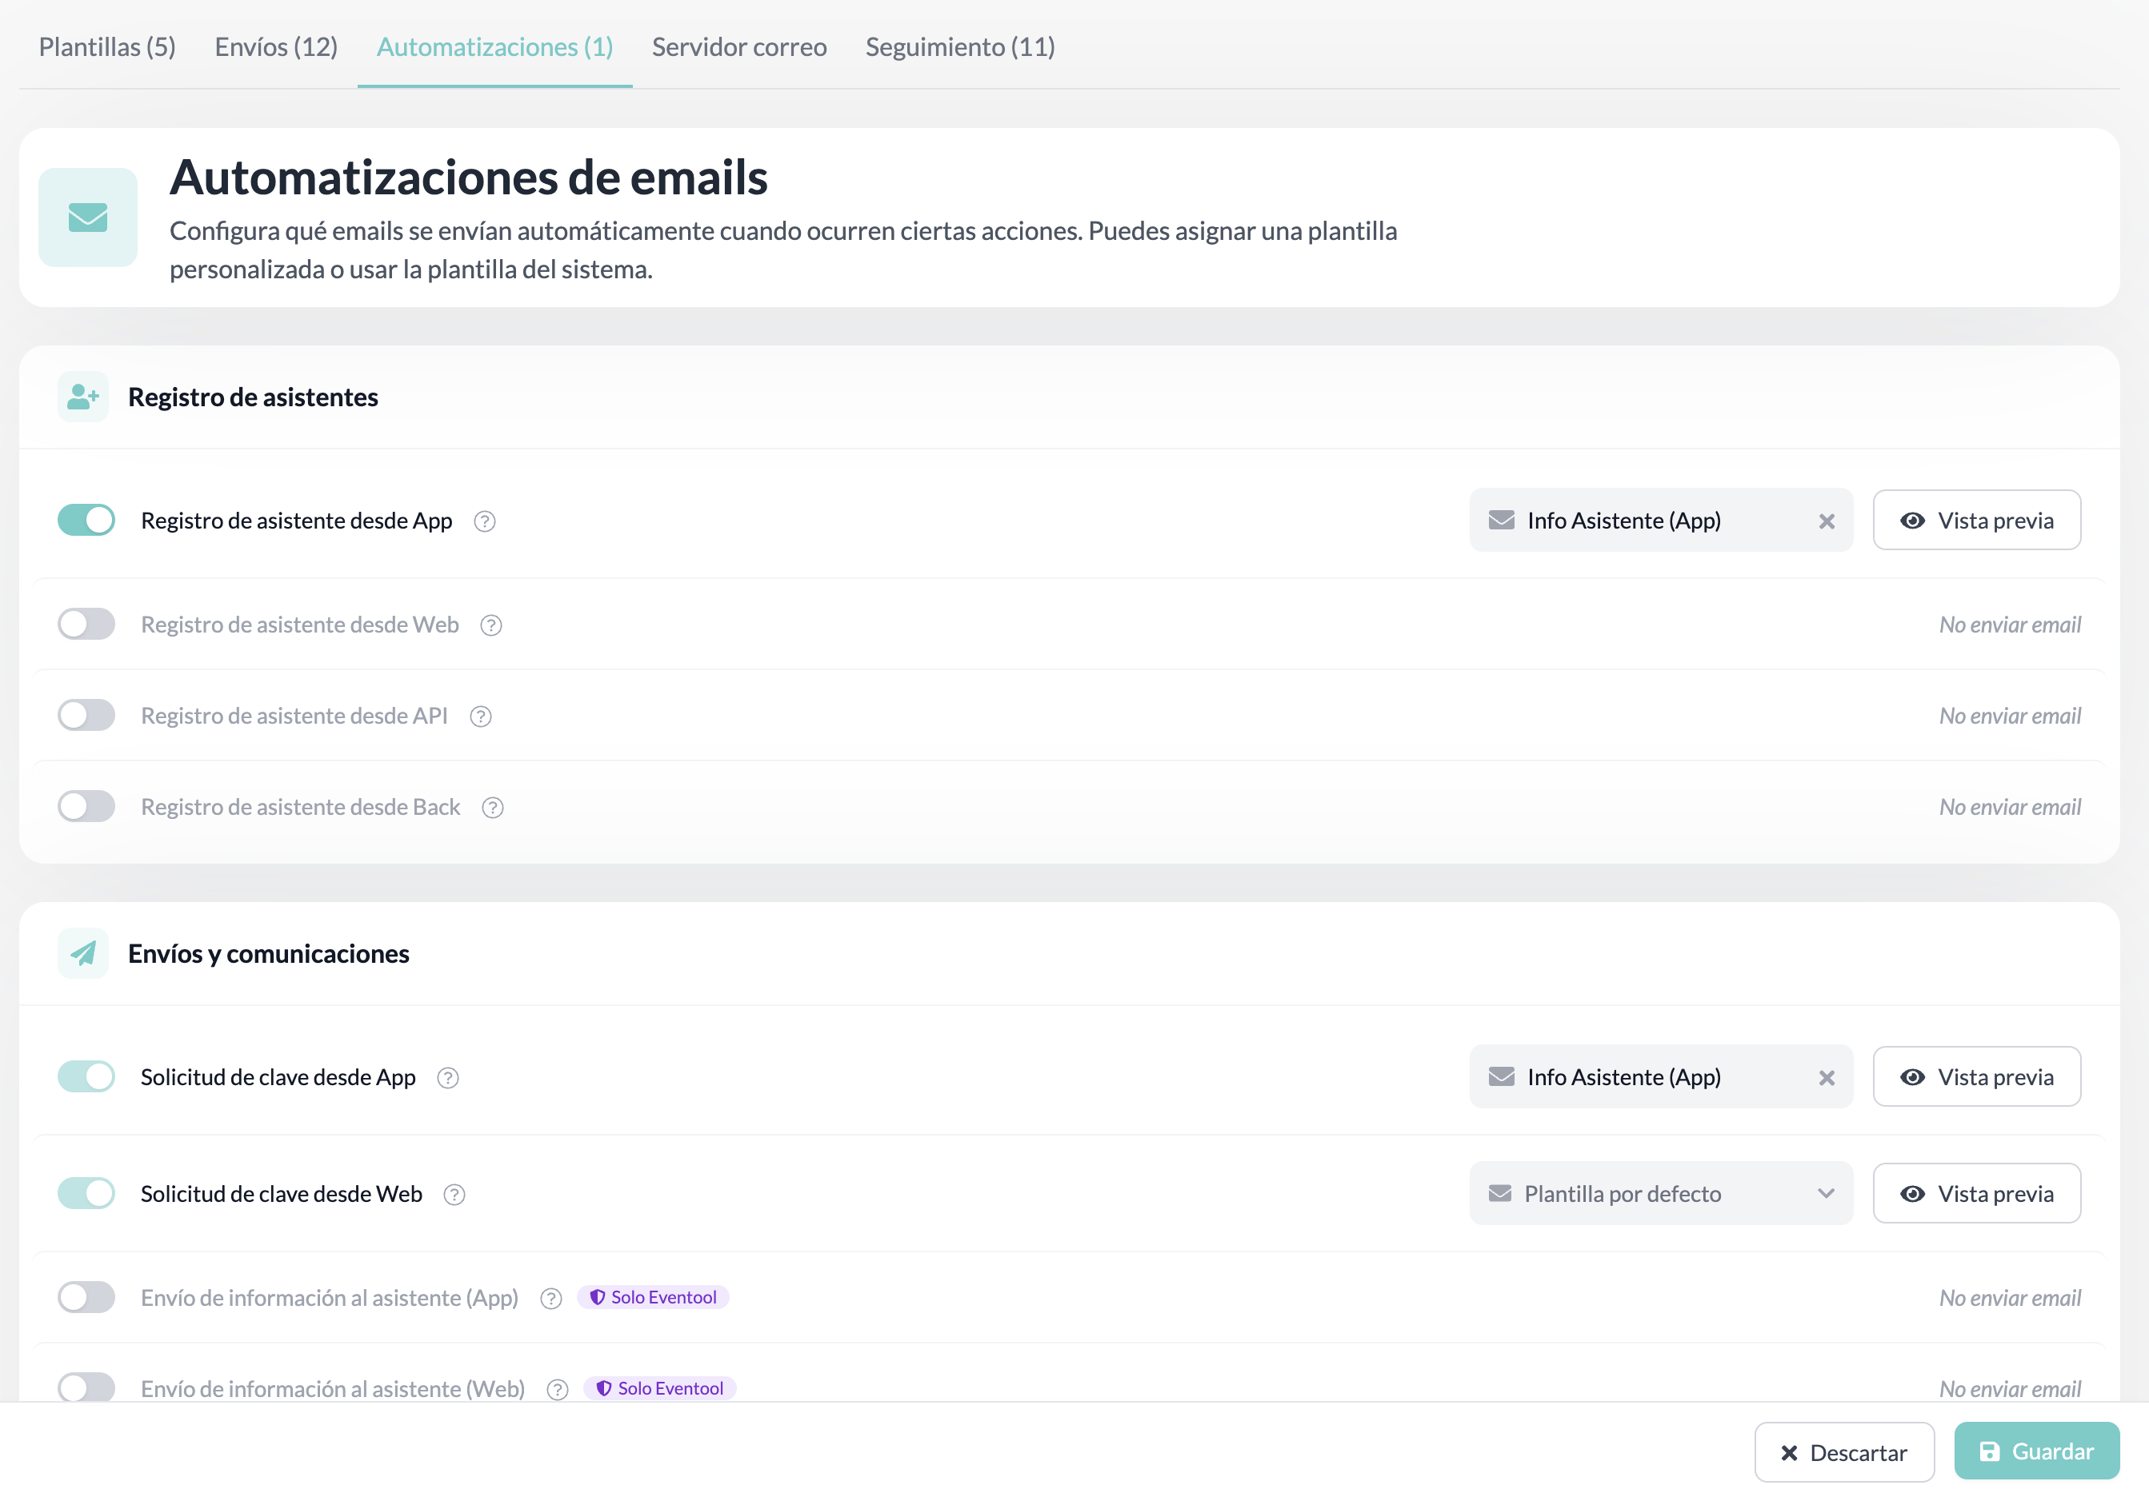Clear Info Asistente template from Solicitud de clave App
2149x1489 pixels.
(x=1826, y=1079)
